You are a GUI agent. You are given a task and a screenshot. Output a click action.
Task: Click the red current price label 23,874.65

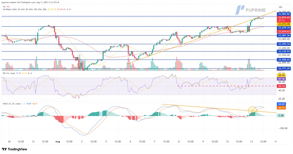(284, 17)
